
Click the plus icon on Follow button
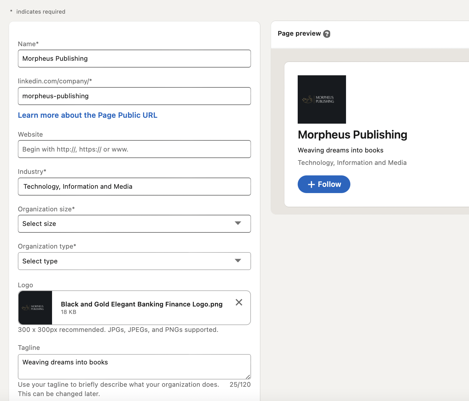pos(311,184)
